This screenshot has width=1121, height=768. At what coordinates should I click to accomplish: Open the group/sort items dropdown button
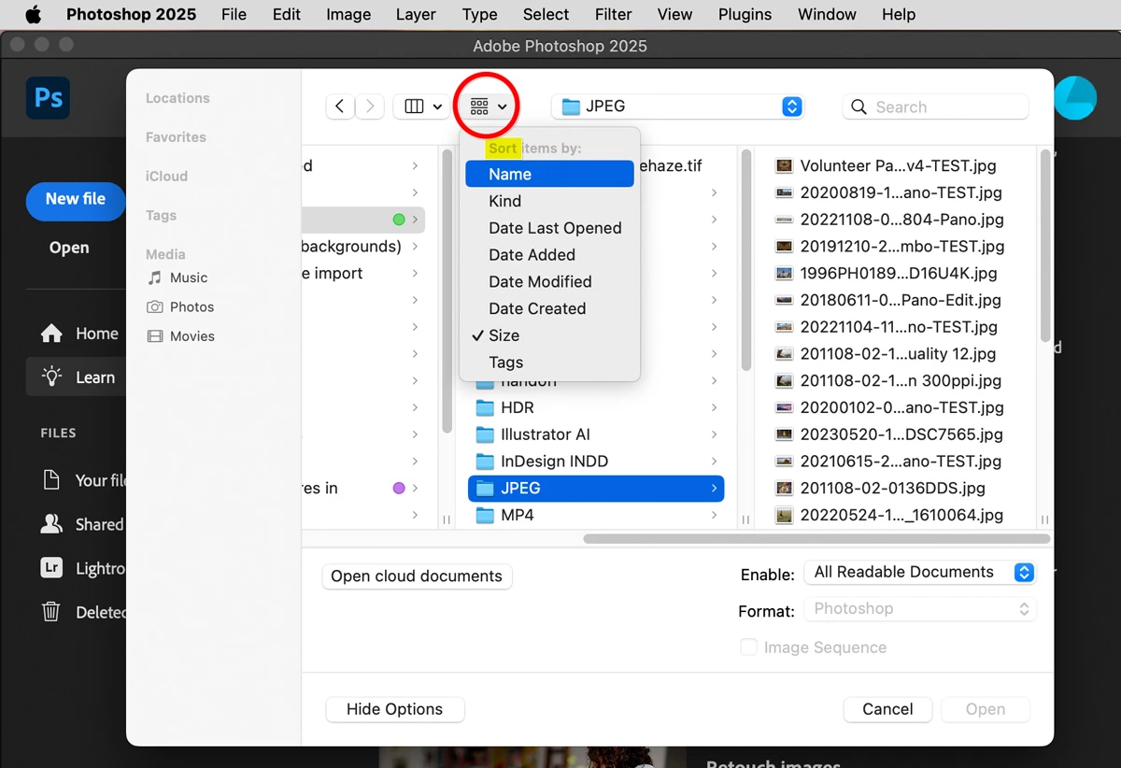(488, 107)
